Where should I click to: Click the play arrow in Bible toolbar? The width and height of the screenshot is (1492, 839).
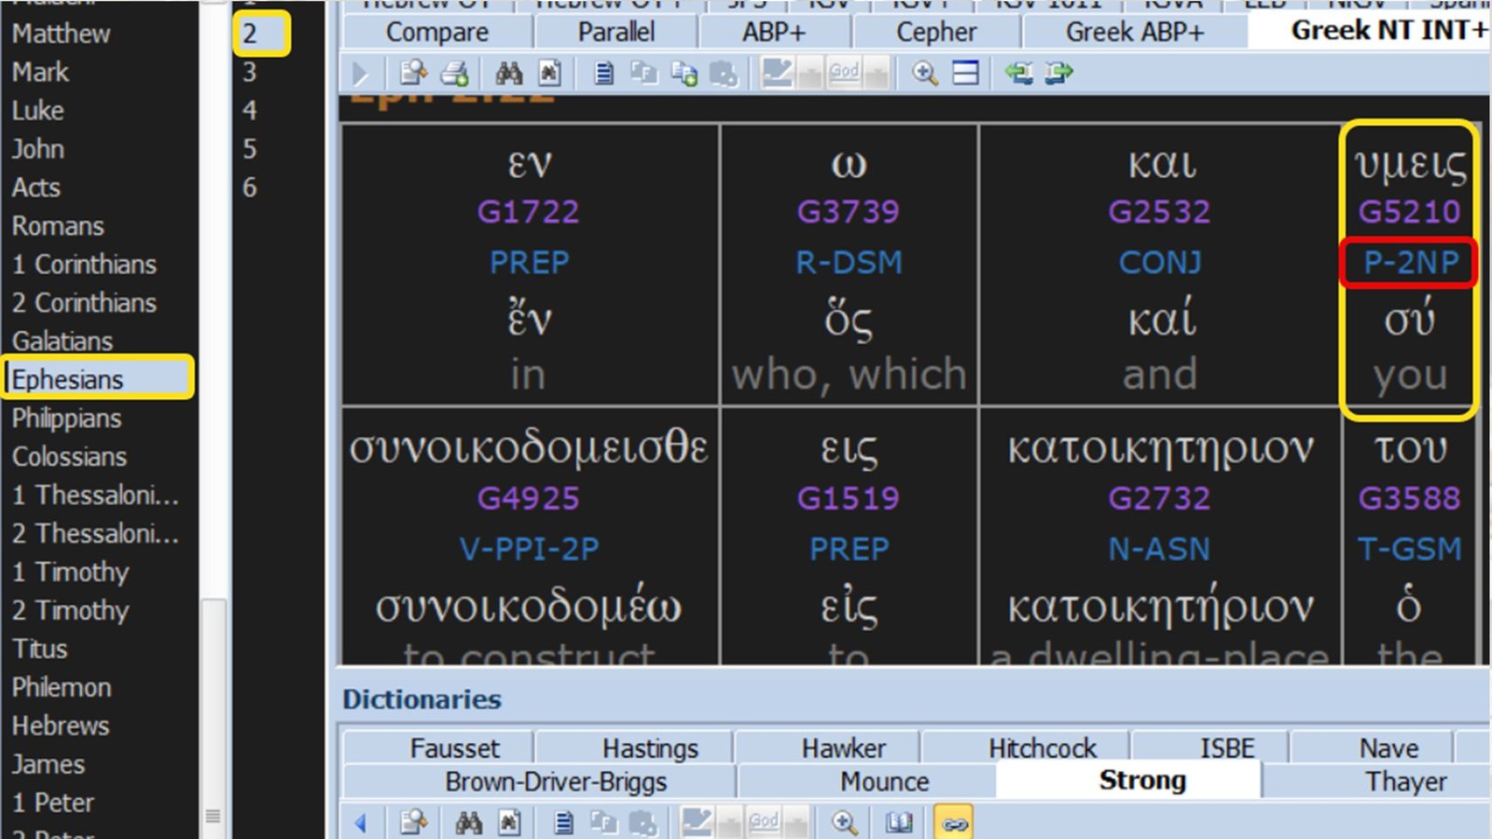click(361, 73)
